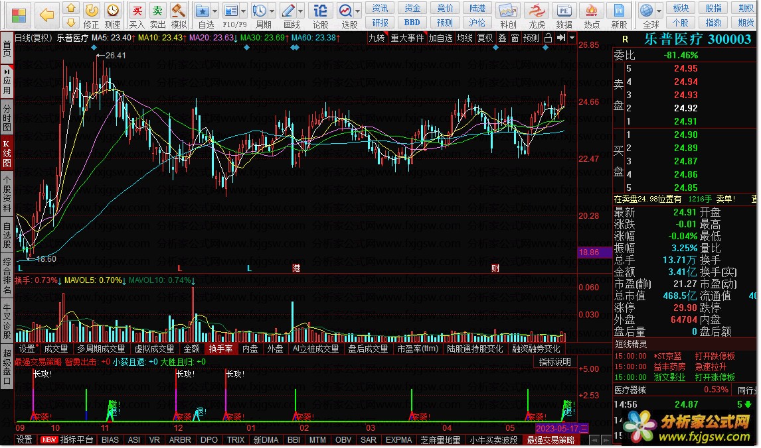Open the 测速 clock speed test
The height and width of the screenshot is (448, 761).
[113, 11]
